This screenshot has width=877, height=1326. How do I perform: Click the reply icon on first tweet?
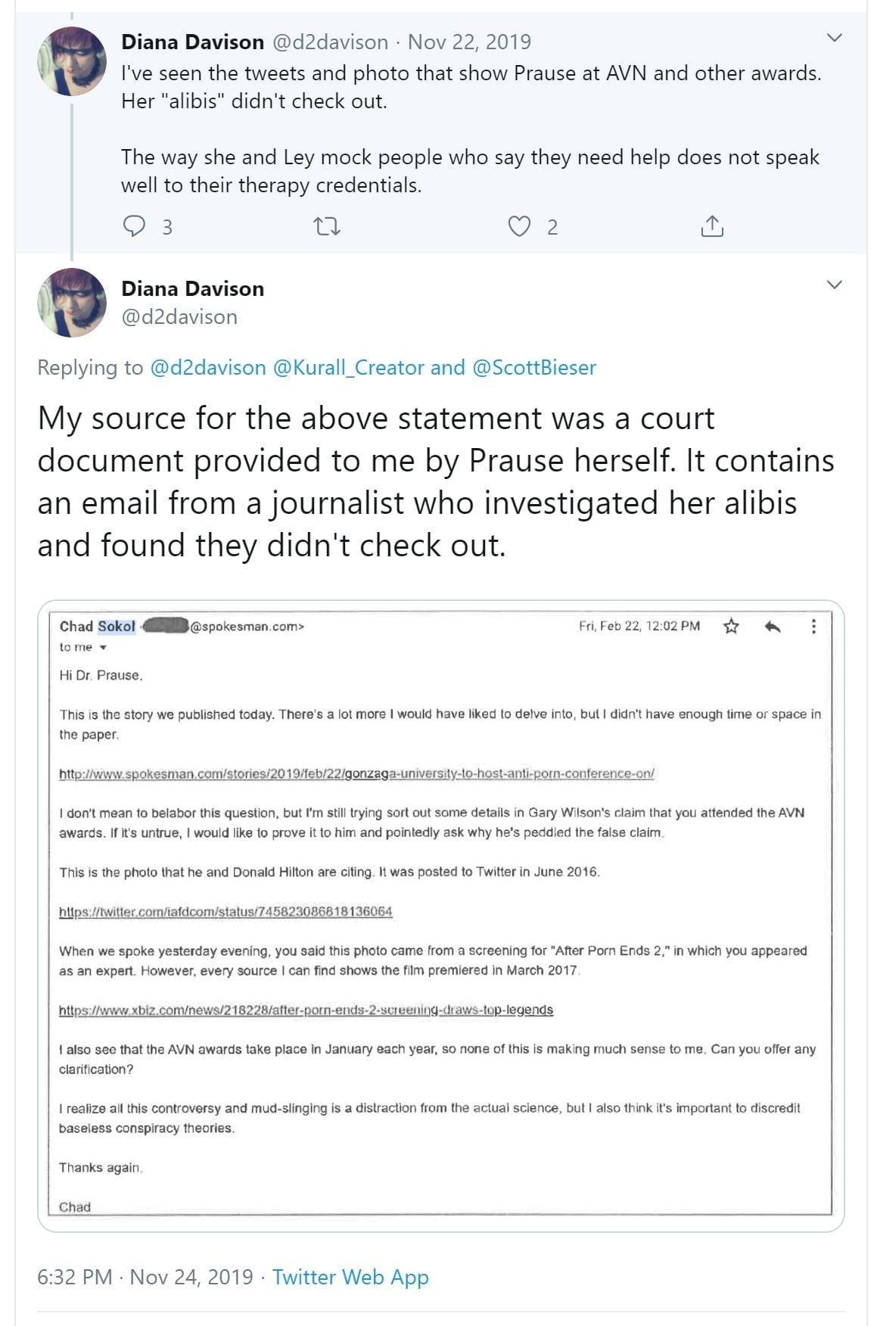click(135, 226)
